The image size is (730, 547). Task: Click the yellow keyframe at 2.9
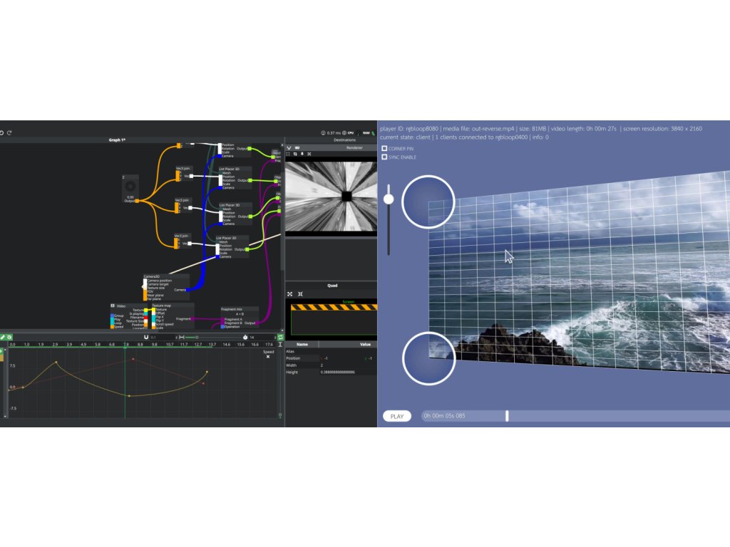(x=56, y=362)
